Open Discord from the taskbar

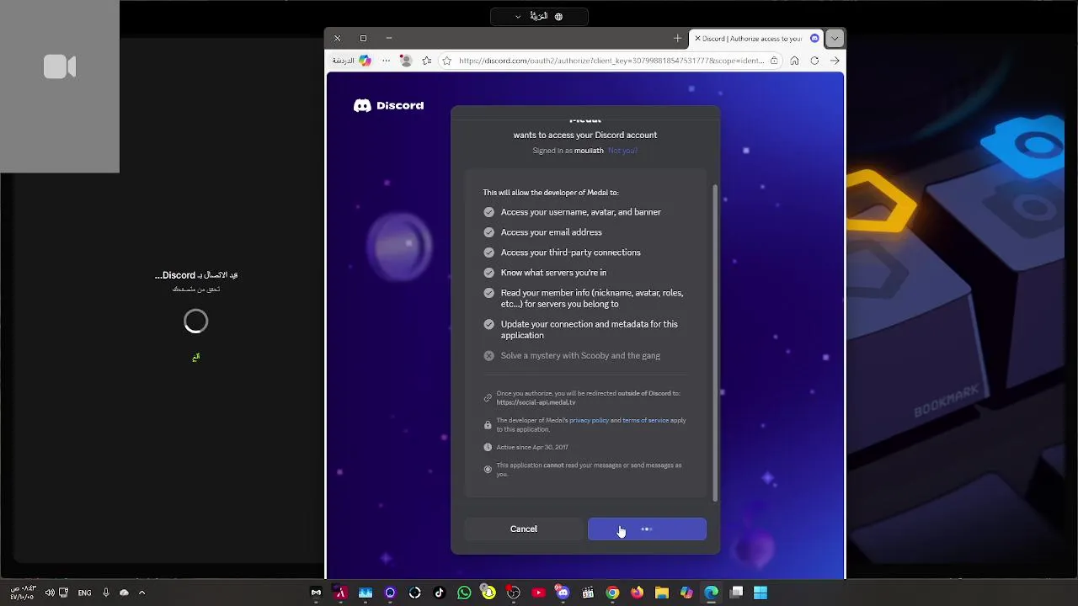pos(563,593)
